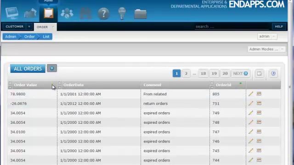Viewport: 294px width, 165px height.
Task: Click the Order breadcrumb
Action: point(29,37)
